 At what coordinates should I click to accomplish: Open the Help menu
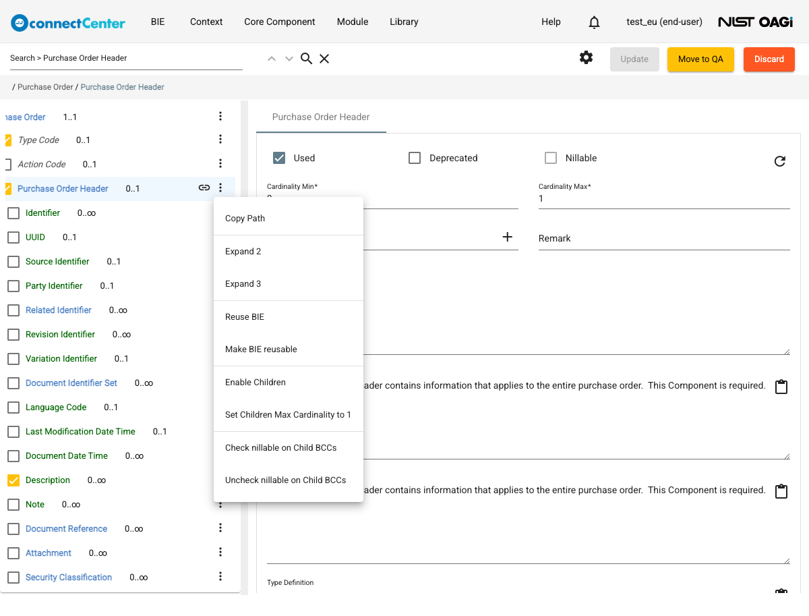pyautogui.click(x=551, y=22)
